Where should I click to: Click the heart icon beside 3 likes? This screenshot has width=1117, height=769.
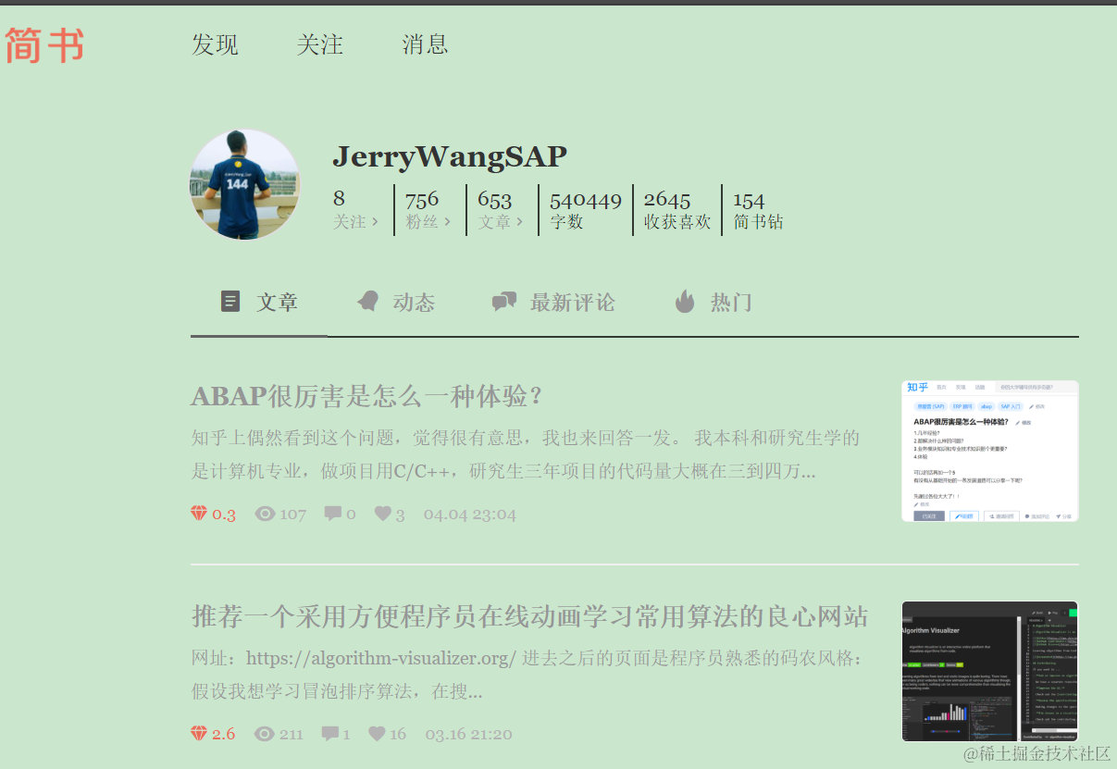(383, 514)
